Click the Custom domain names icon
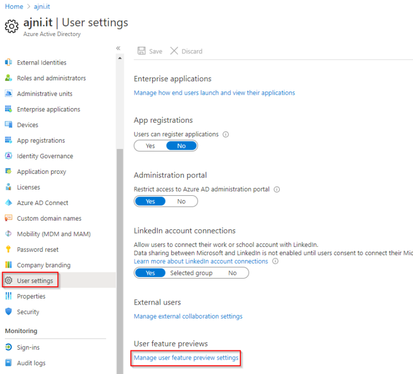Image resolution: width=413 pixels, height=374 pixels. point(9,218)
